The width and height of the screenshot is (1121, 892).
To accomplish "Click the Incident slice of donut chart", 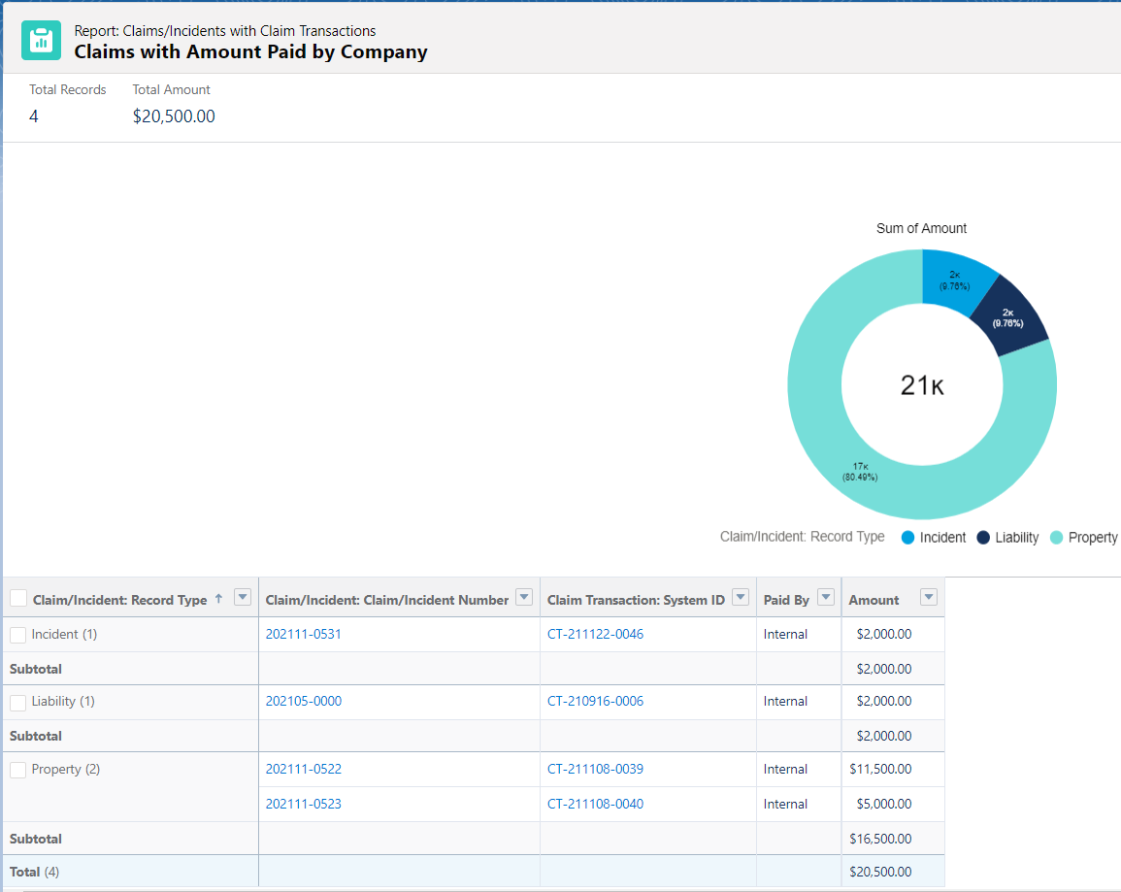I will click(x=957, y=279).
